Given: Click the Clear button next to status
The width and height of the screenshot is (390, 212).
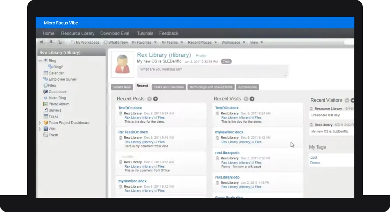Looking at the screenshot, I should click(x=226, y=61).
